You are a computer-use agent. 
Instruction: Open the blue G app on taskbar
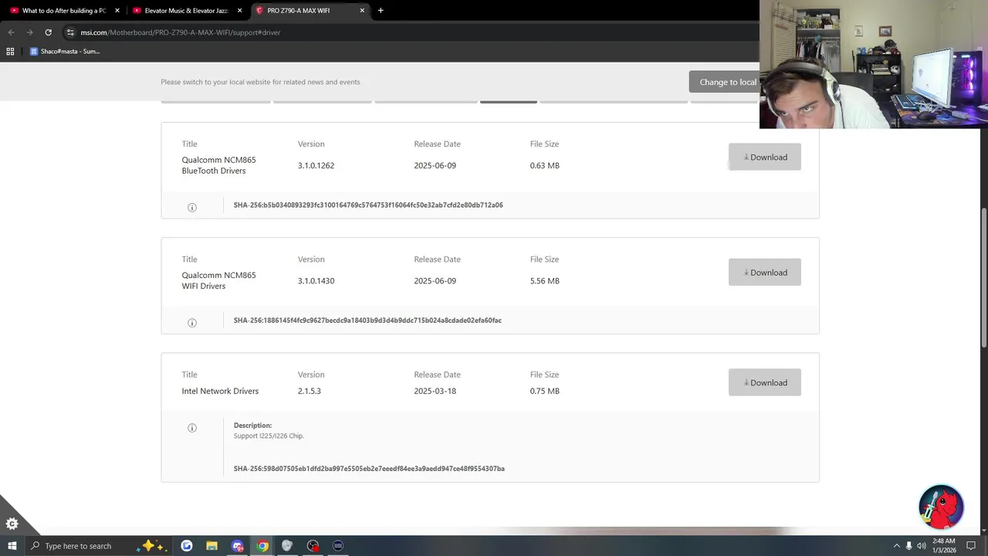click(187, 546)
